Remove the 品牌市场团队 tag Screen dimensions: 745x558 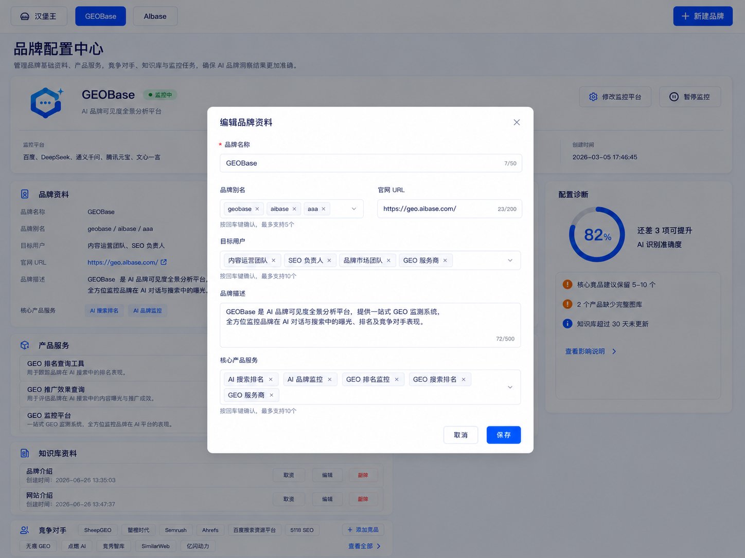(388, 261)
